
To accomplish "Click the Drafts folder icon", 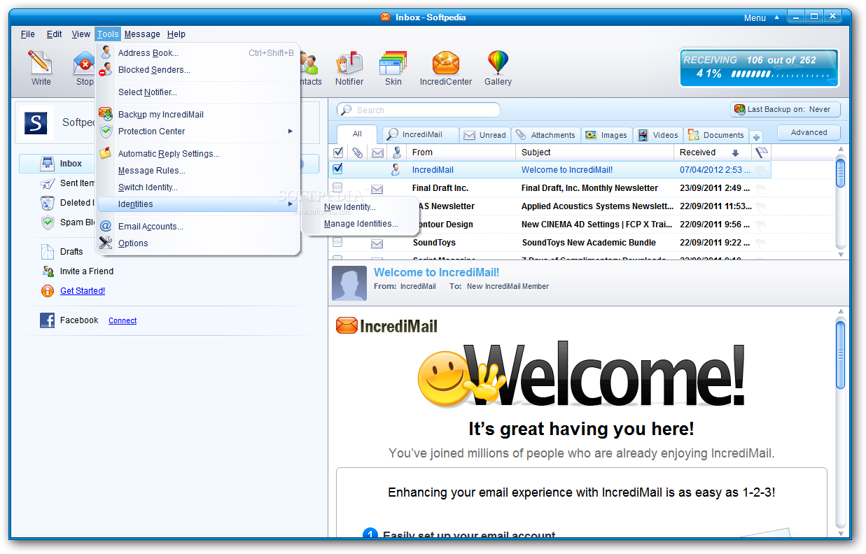I will [x=48, y=251].
